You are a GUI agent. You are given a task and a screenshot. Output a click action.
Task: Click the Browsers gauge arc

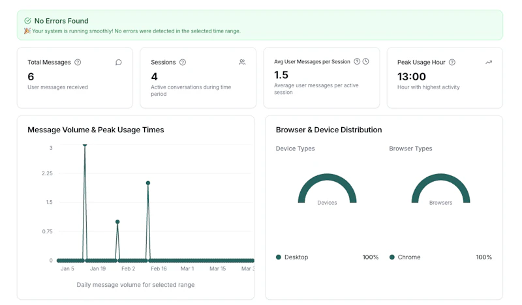click(441, 179)
